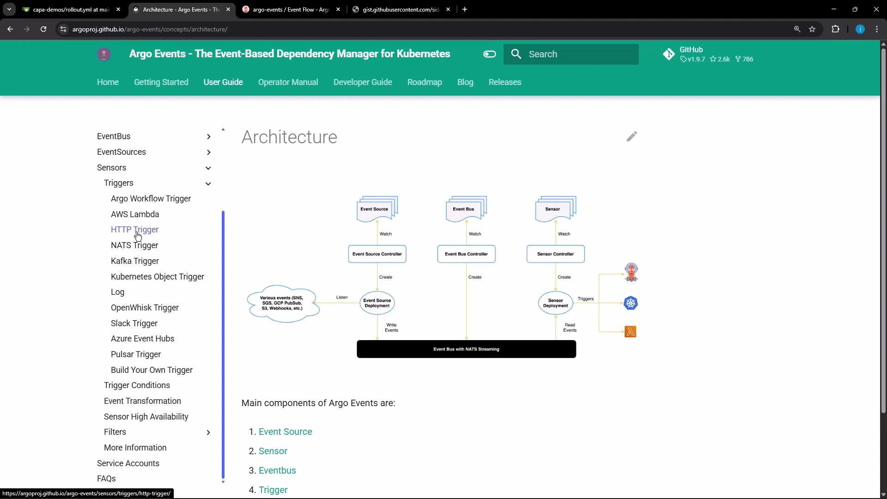Reload the page with the refresh icon
887x499 pixels.
pos(43,29)
